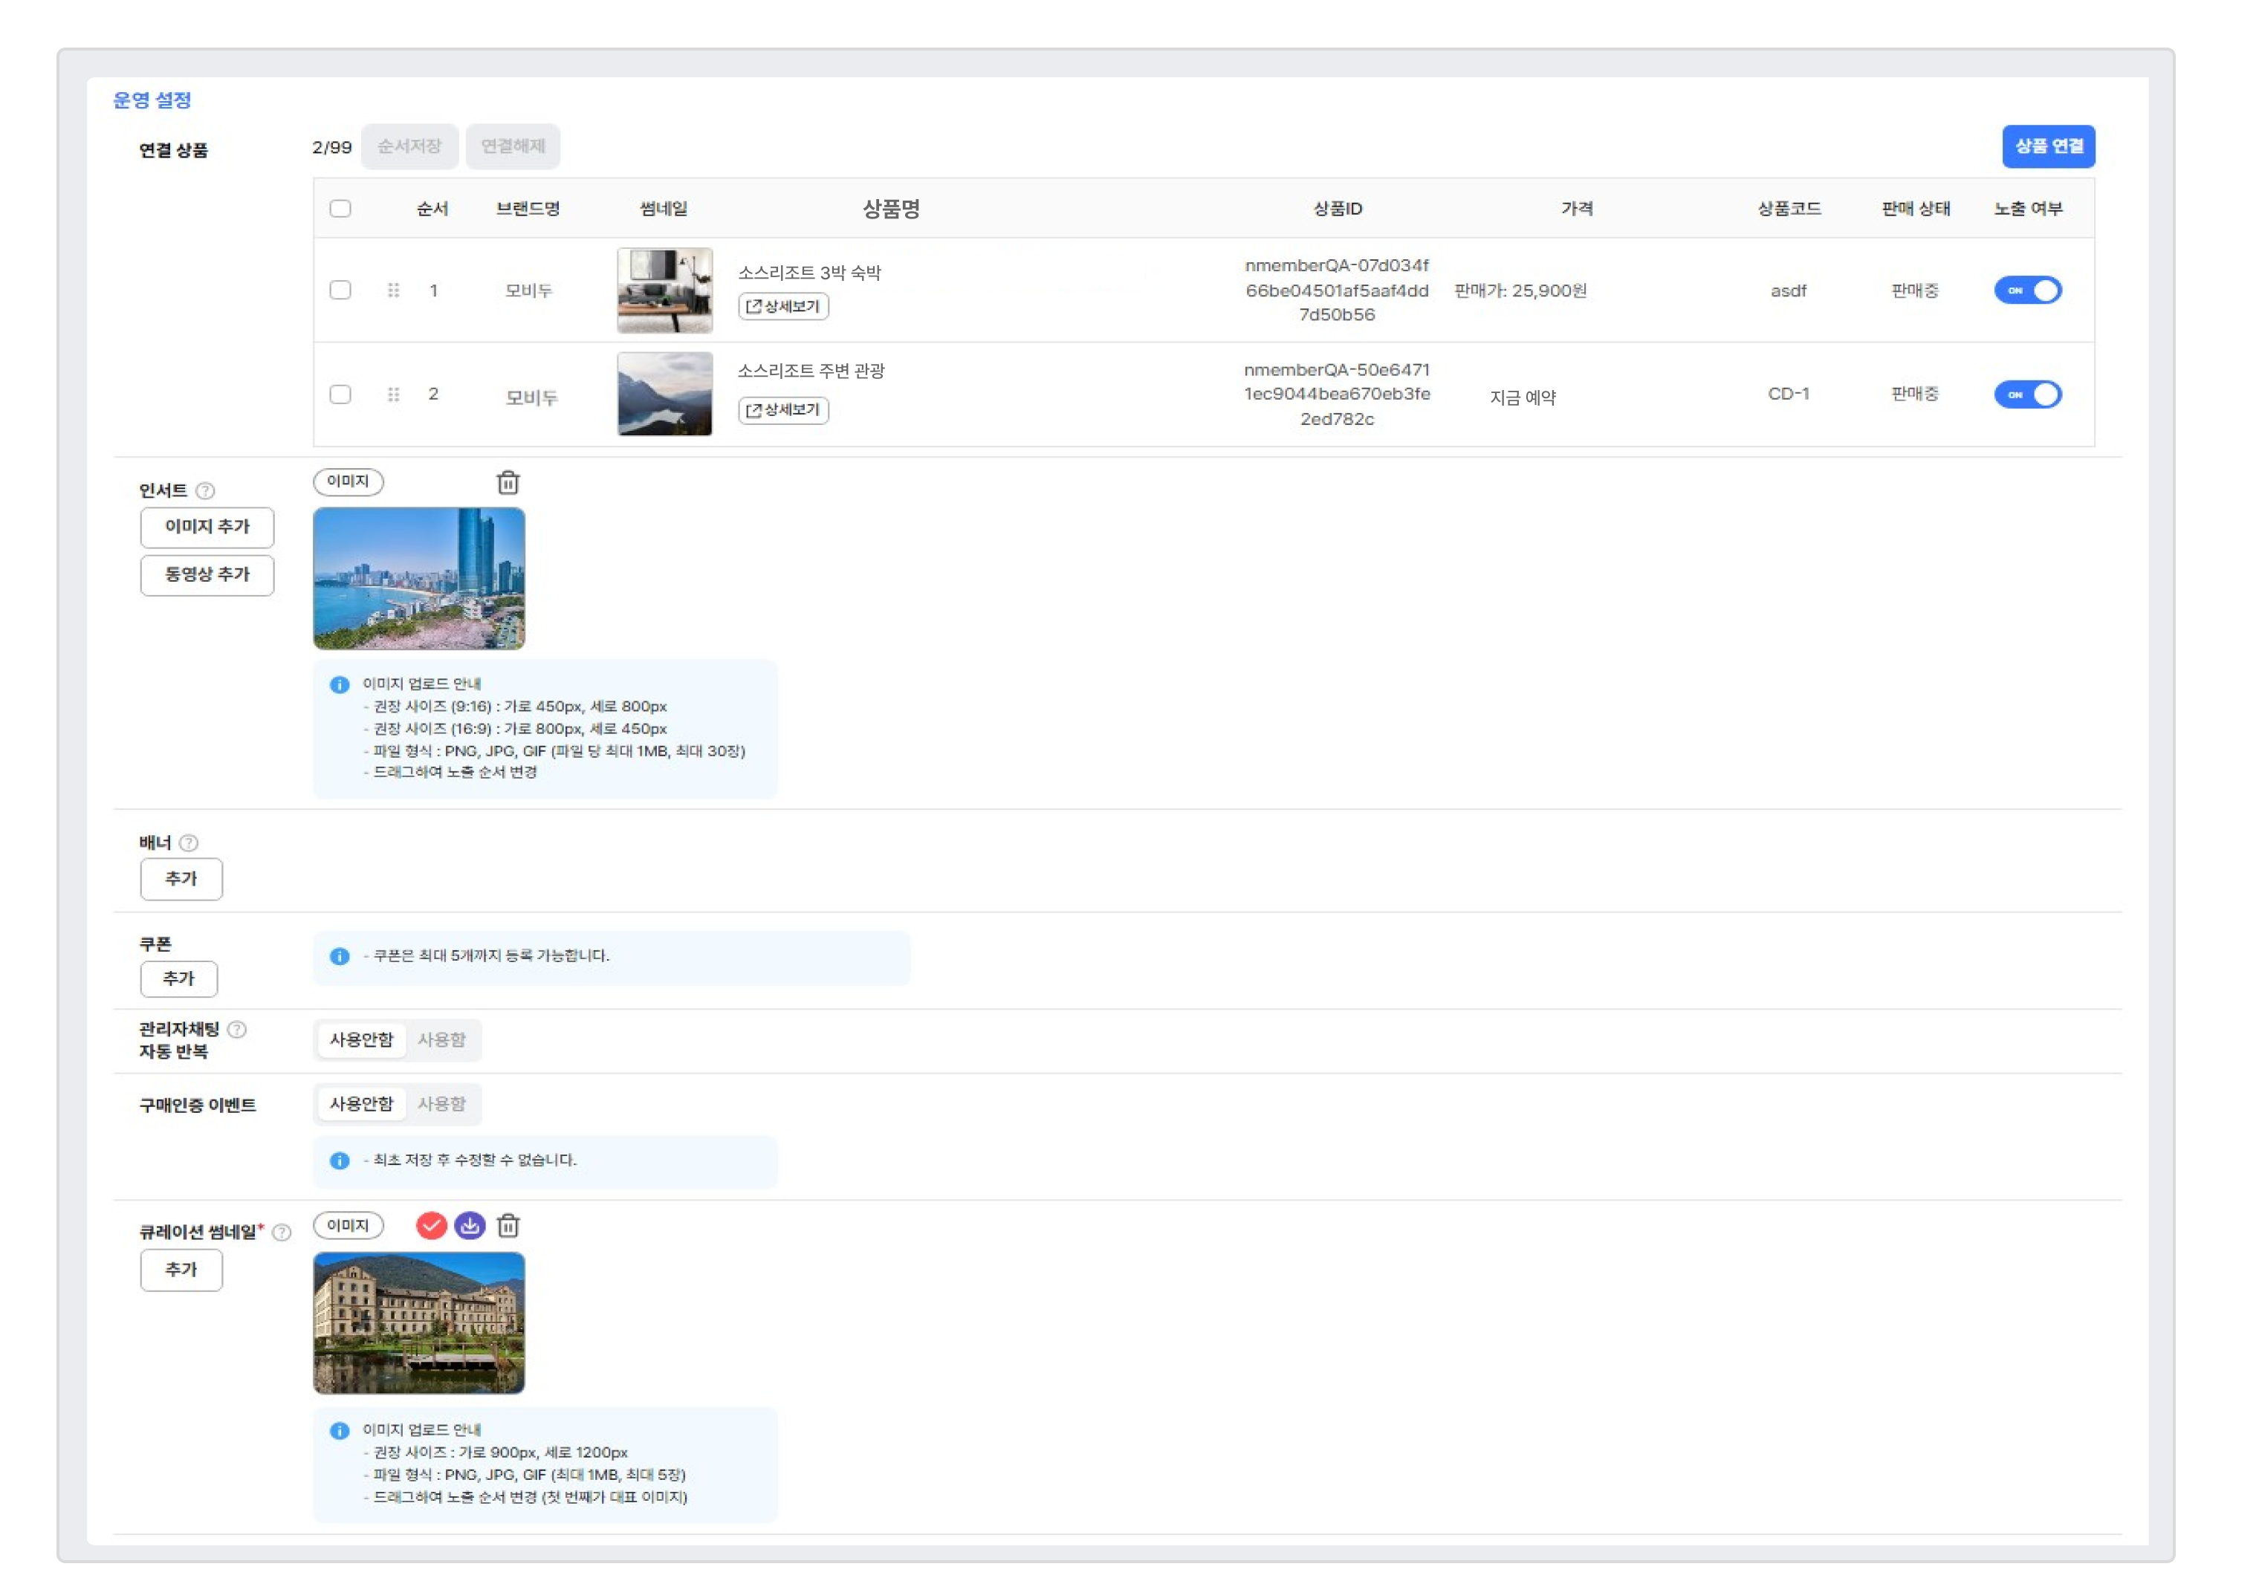
Task: Click drag handle of row 2 product
Action: point(394,395)
